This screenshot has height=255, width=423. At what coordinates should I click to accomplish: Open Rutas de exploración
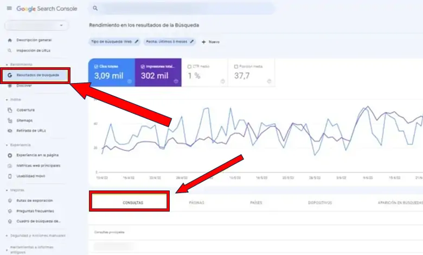pyautogui.click(x=35, y=201)
